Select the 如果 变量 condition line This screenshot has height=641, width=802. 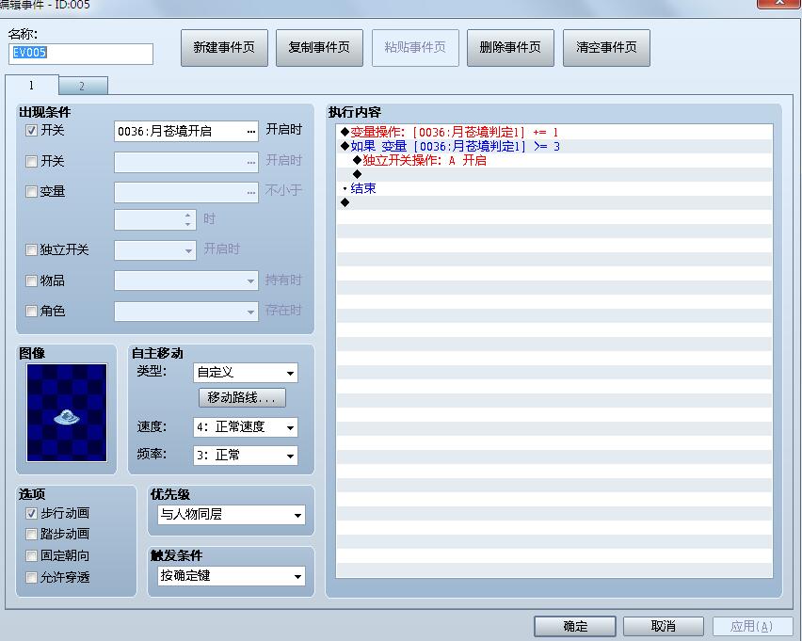click(554, 146)
